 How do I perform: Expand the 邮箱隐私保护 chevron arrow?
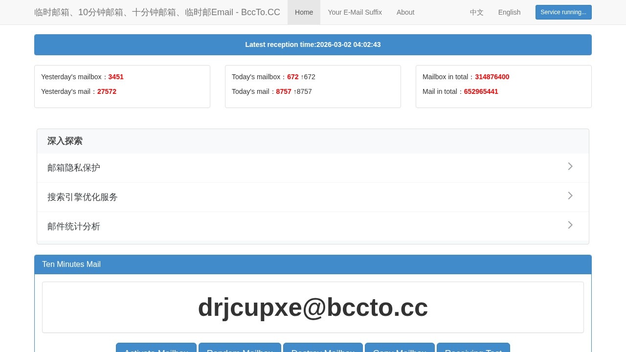(x=570, y=167)
